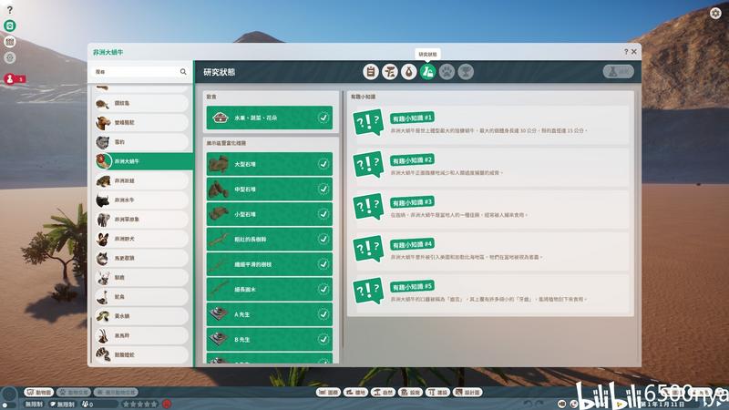The height and width of the screenshot is (410, 729).
Task: Click the checkmark on the 纖細平滑的樹枝 row
Action: tap(323, 264)
